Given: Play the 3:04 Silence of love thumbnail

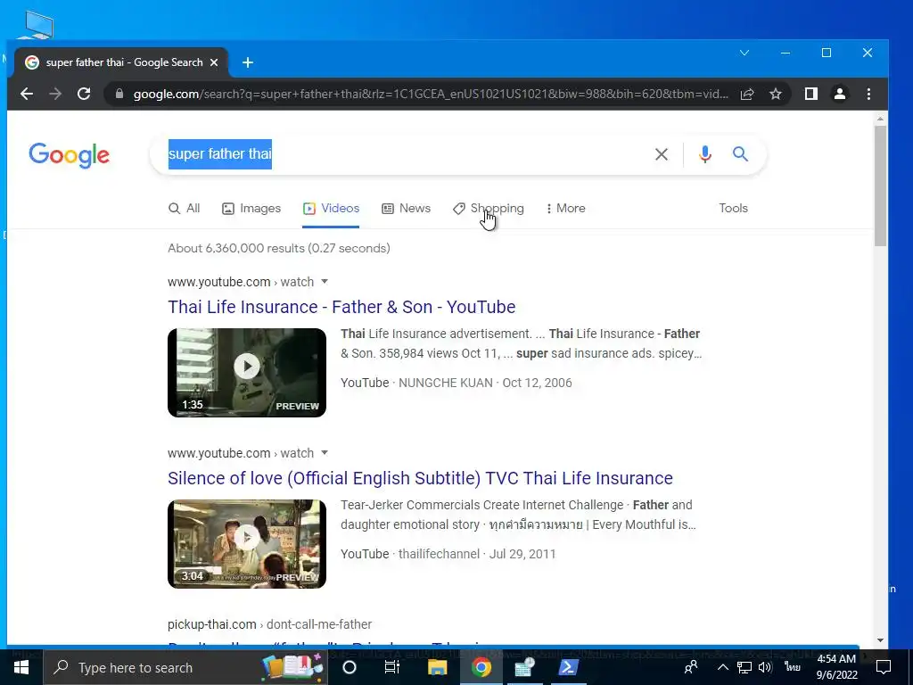Looking at the screenshot, I should (x=247, y=544).
